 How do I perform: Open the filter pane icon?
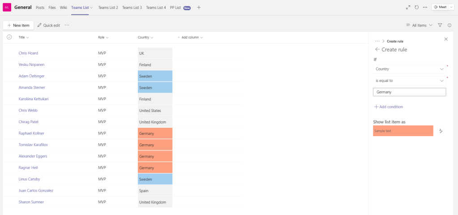(x=440, y=26)
